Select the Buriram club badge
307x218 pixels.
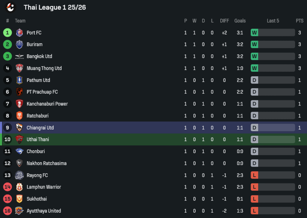click(19, 44)
